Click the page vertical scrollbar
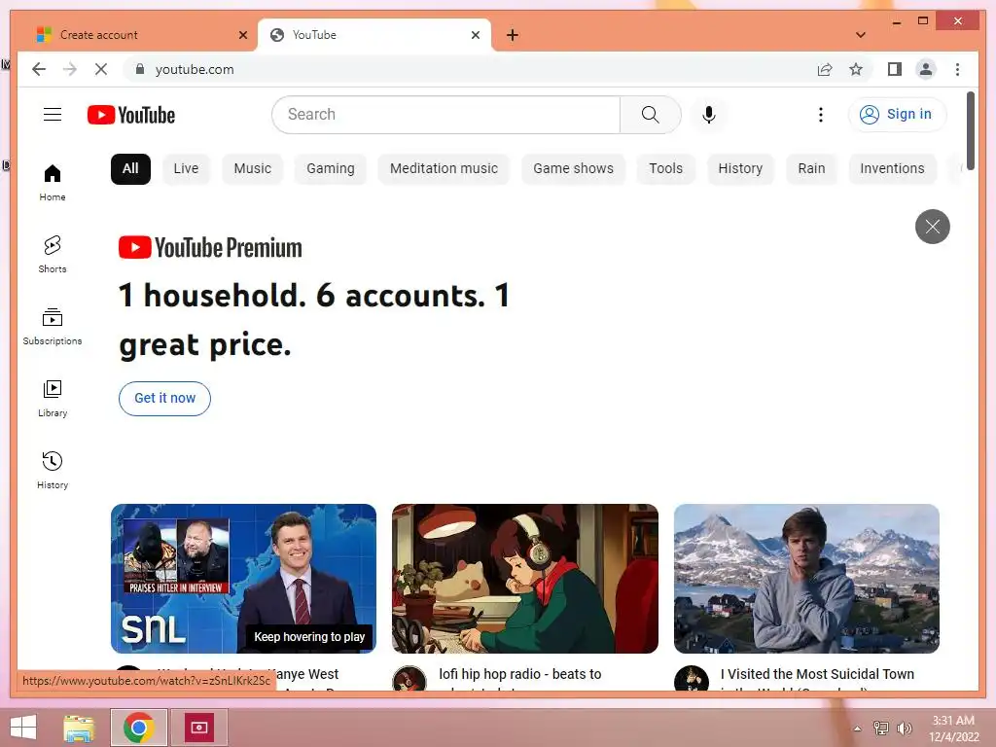Viewport: 996px width, 747px height. (x=970, y=130)
